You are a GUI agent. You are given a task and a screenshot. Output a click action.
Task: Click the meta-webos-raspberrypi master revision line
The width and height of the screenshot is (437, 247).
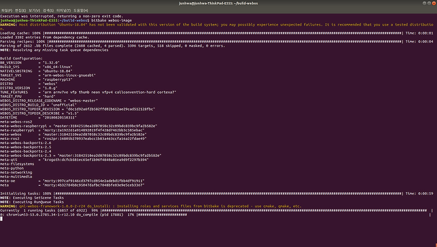[78, 126]
